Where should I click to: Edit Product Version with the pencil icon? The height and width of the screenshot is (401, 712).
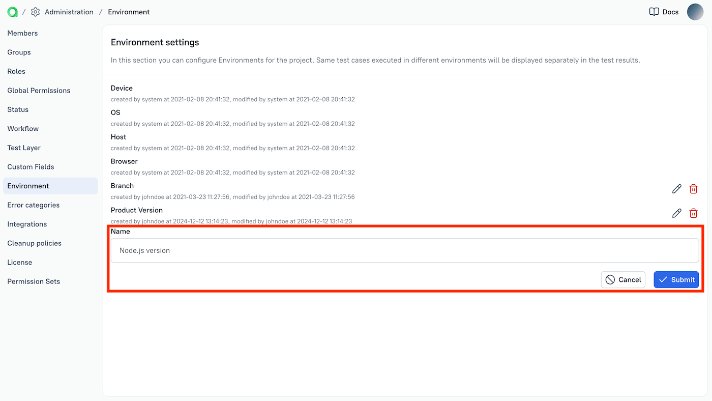click(x=676, y=213)
